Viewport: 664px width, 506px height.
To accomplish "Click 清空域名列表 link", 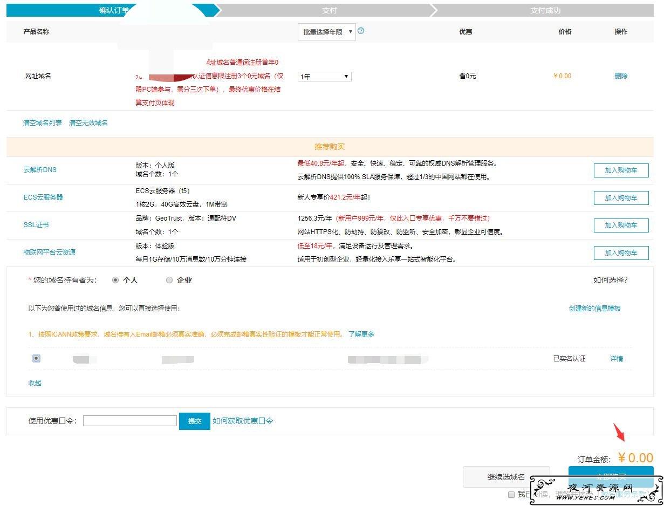I will [43, 123].
